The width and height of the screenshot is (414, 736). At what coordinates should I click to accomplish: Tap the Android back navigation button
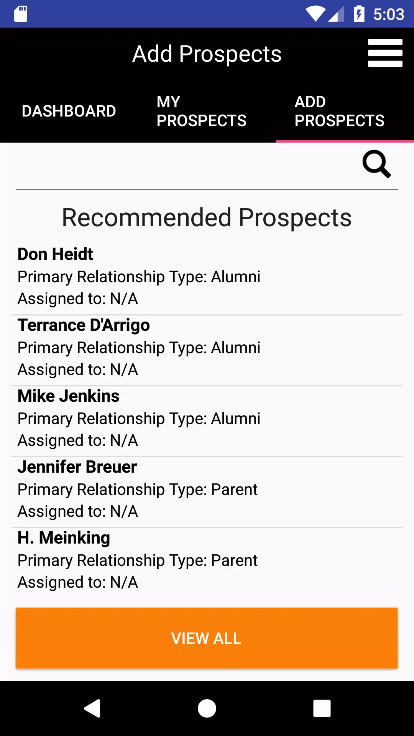coord(92,708)
